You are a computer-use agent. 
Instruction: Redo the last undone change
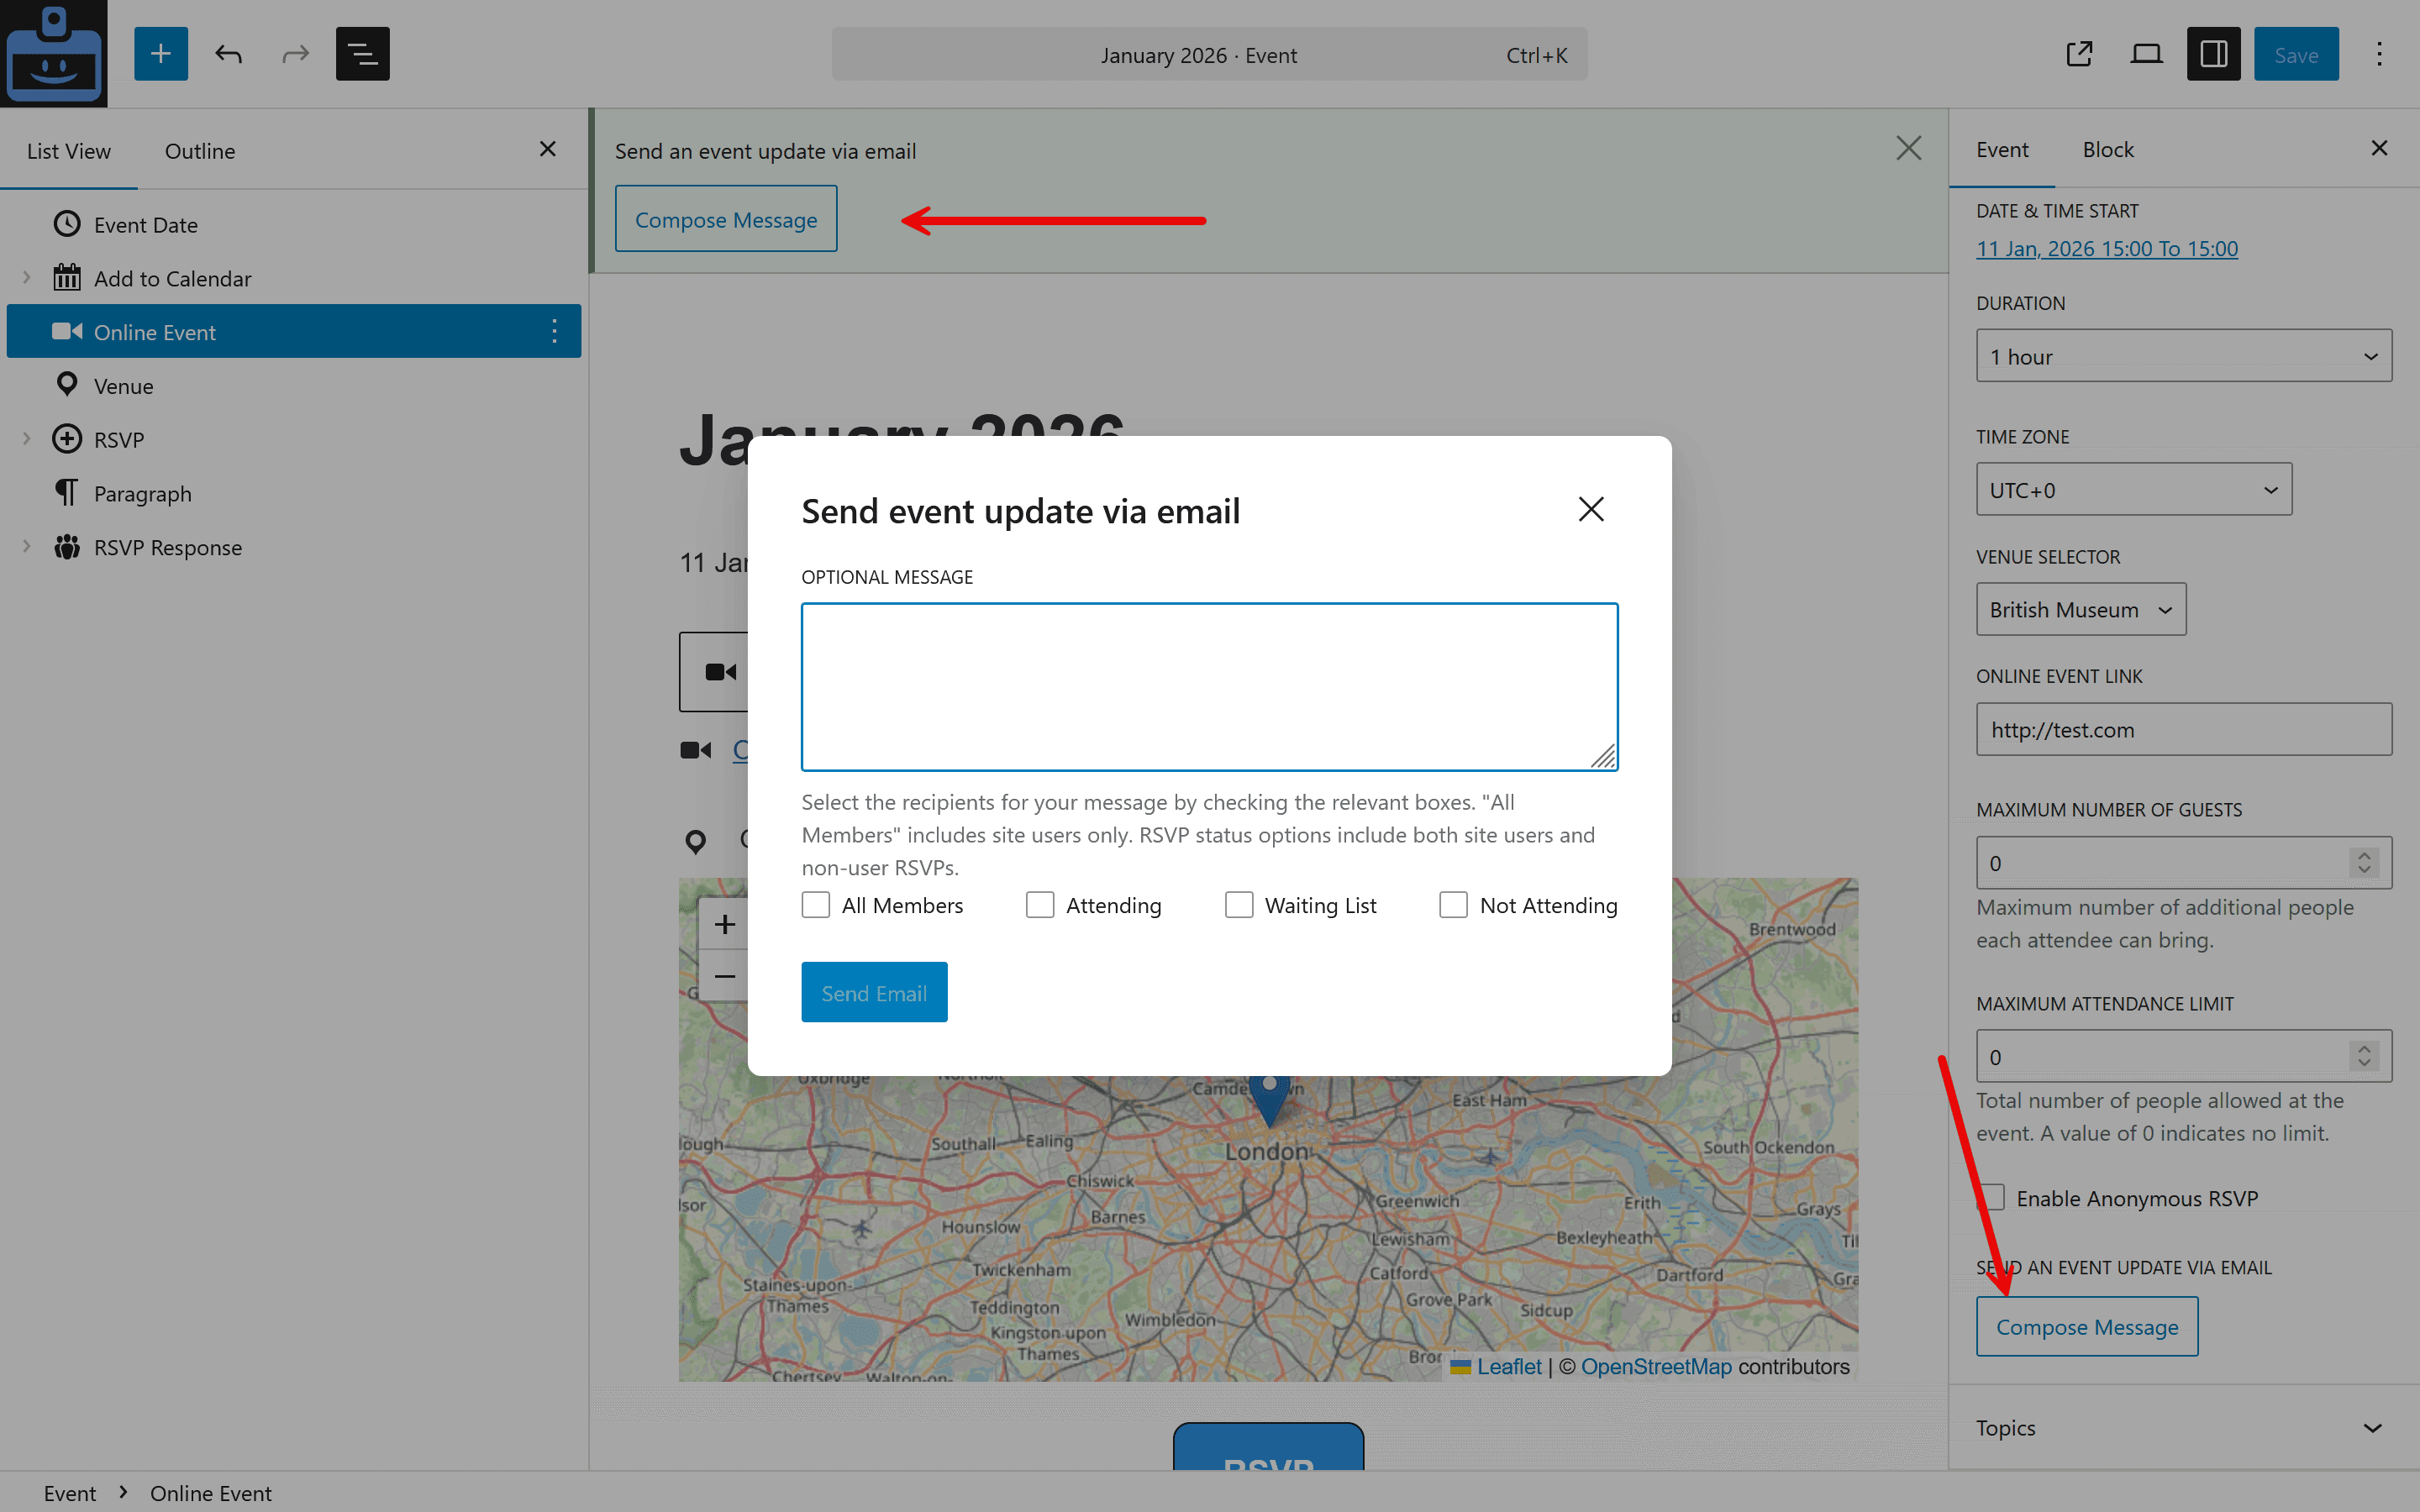(x=296, y=54)
